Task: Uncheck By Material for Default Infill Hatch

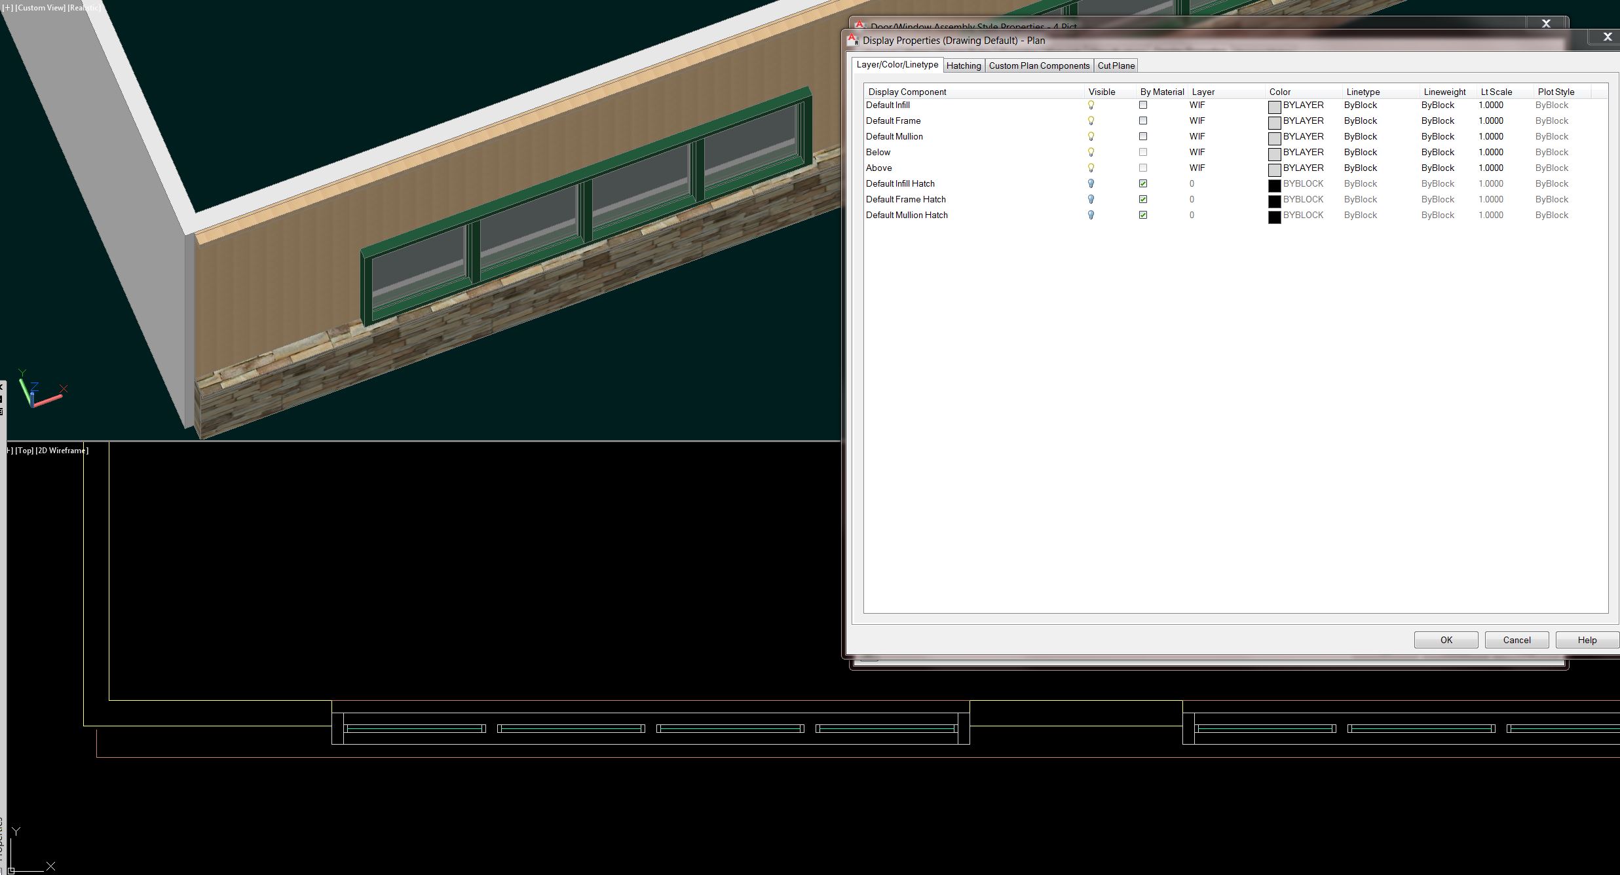Action: [1143, 183]
